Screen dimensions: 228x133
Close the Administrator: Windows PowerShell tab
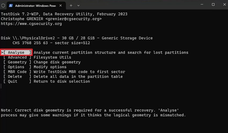pos(61,5)
